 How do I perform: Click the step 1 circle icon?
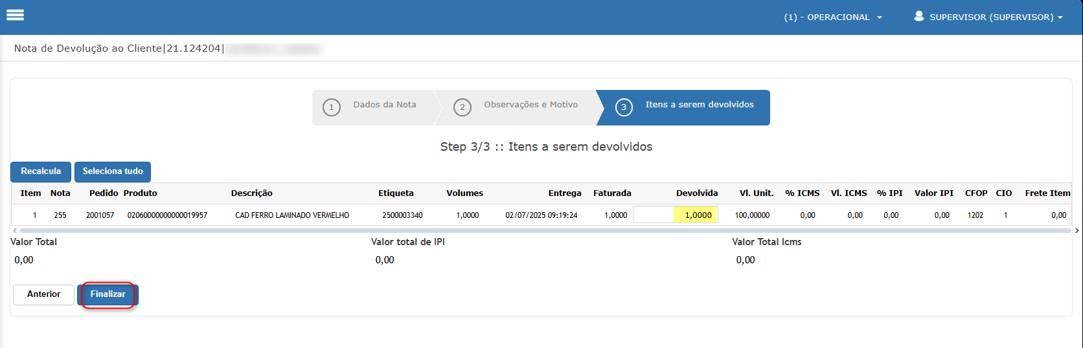tap(332, 107)
